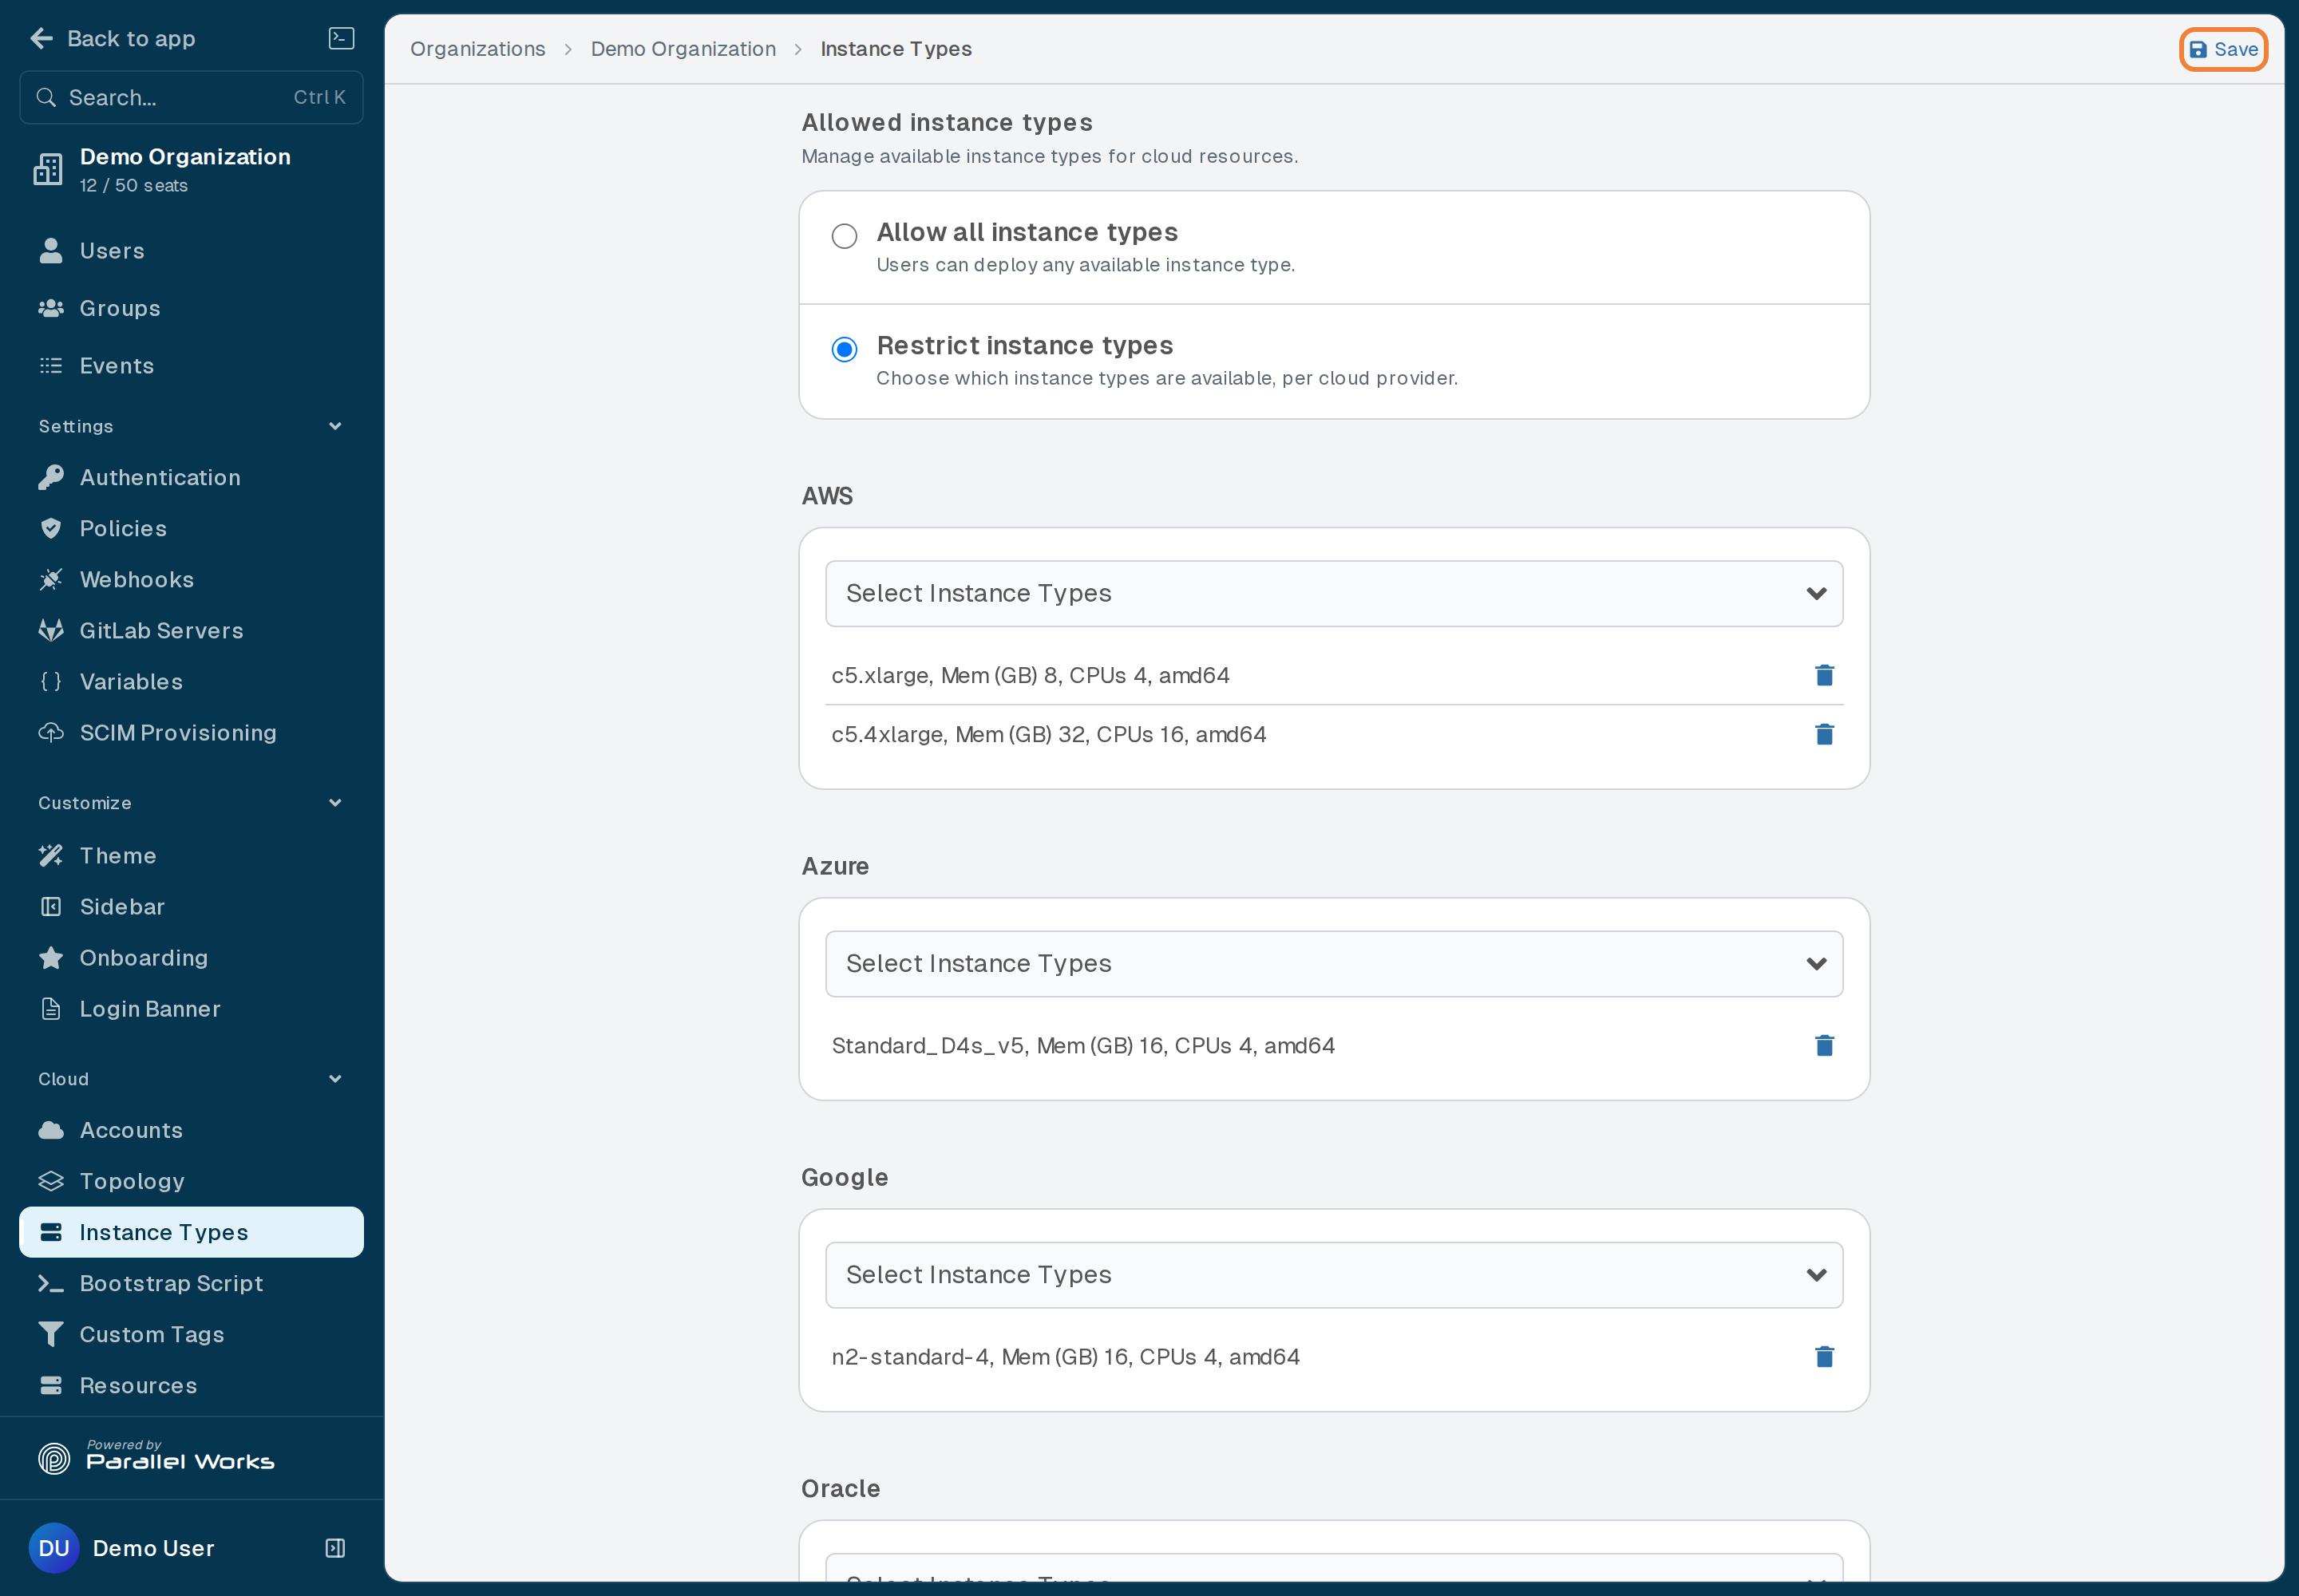This screenshot has height=1596, width=2299.
Task: Select Restrict instance types option
Action: pos(845,349)
